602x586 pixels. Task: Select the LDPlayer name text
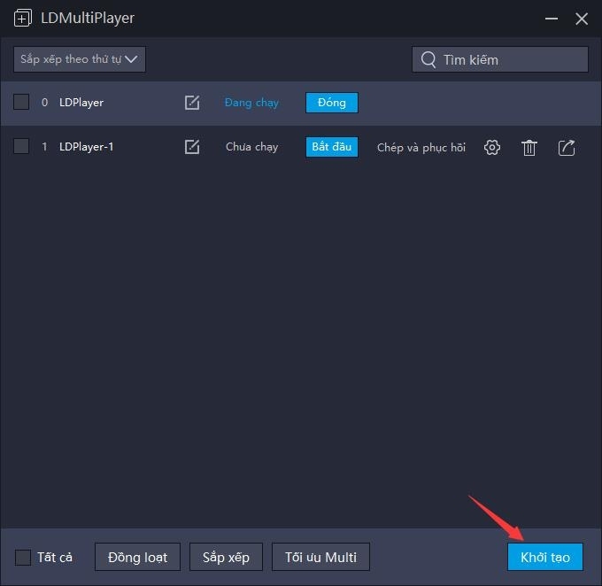(81, 103)
